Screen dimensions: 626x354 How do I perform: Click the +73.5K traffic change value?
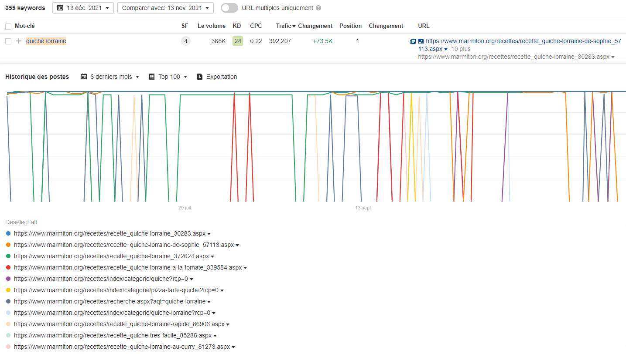click(x=323, y=41)
